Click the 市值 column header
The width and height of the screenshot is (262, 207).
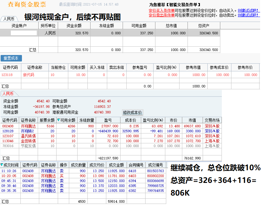point(192,120)
